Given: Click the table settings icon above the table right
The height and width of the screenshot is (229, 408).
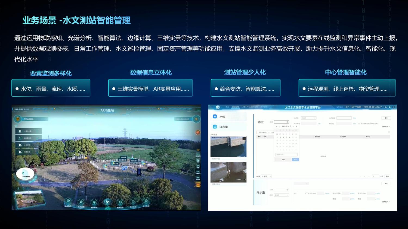Looking at the screenshot, I should [x=389, y=132].
